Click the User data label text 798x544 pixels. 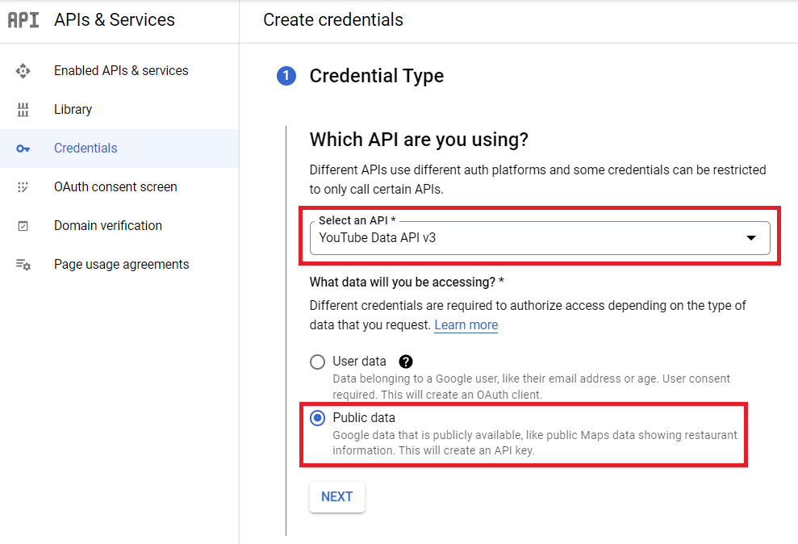[x=359, y=362]
